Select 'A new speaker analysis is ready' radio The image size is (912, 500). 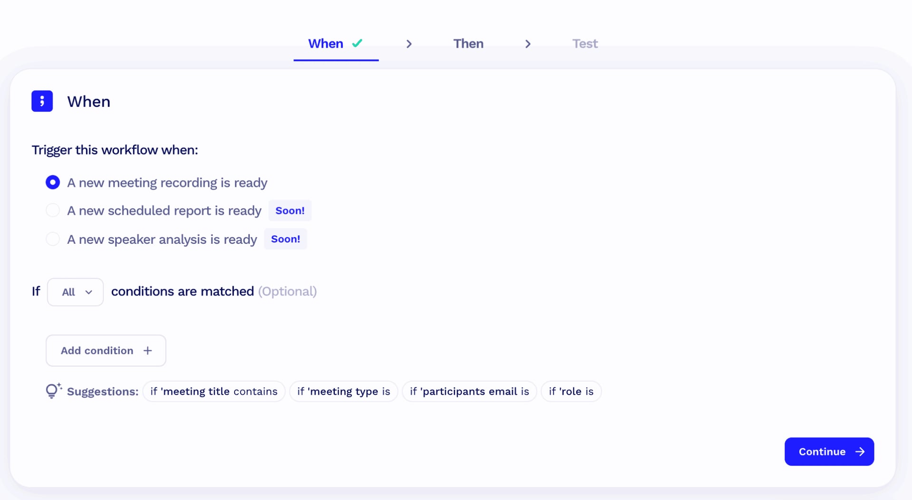coord(53,239)
